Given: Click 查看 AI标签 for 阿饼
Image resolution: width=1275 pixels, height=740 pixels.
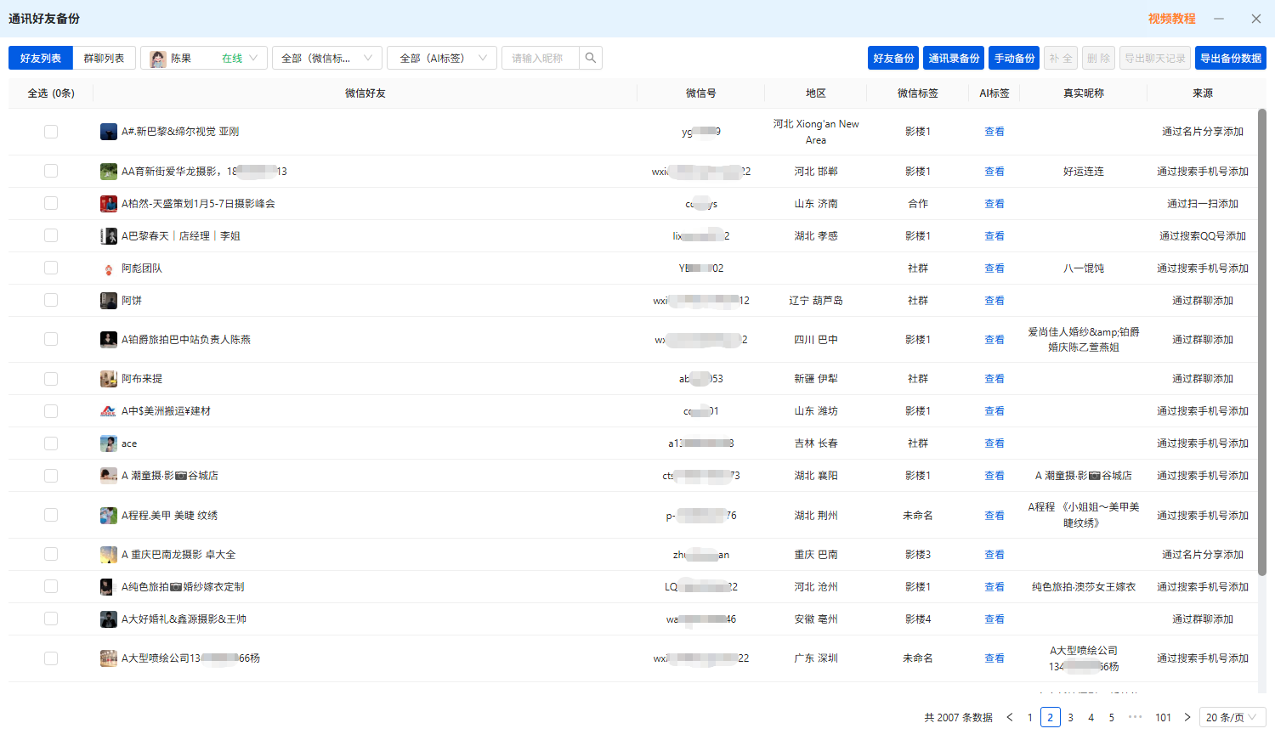Looking at the screenshot, I should click(x=994, y=301).
